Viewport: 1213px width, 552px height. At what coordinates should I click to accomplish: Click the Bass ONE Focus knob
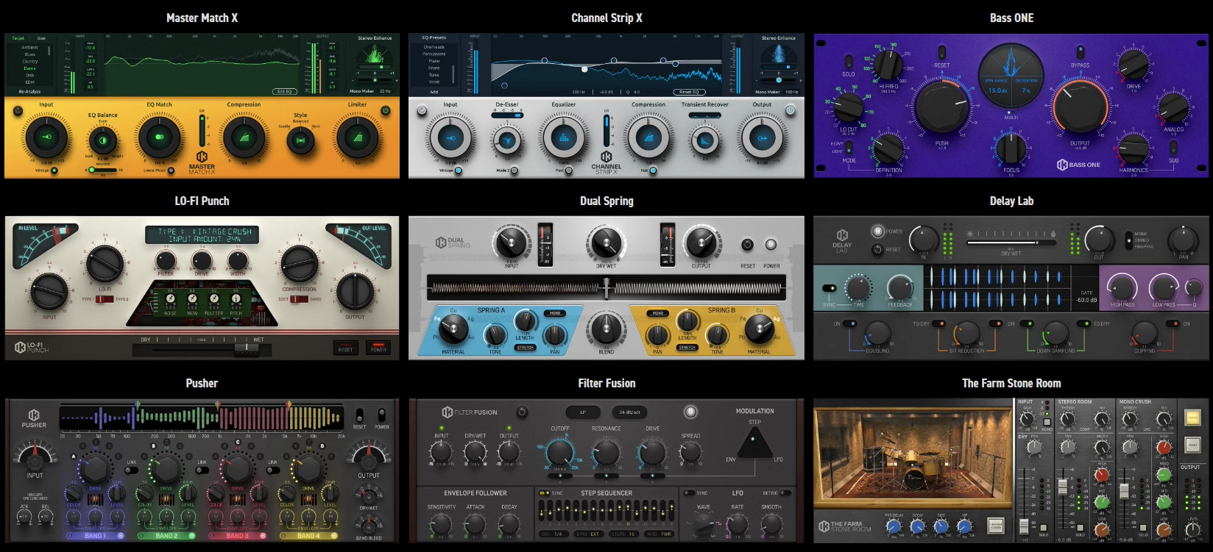point(1011,149)
